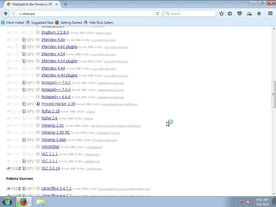The height and width of the screenshot is (207, 276).
Task: Open a new tab with the plus button
Action: (65, 4)
